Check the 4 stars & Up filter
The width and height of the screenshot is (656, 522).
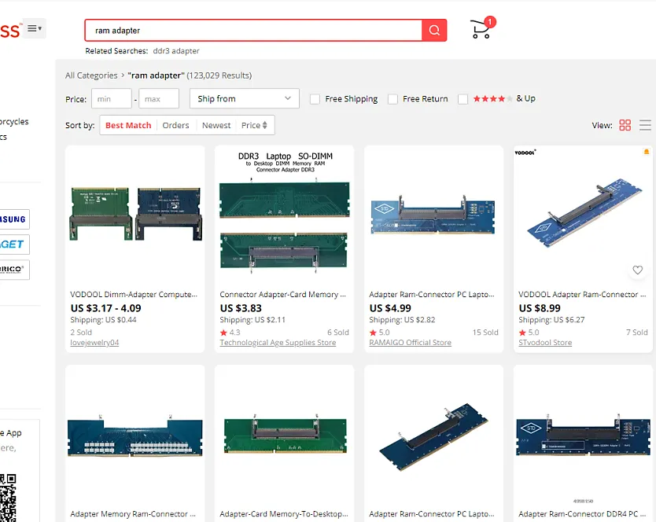463,99
